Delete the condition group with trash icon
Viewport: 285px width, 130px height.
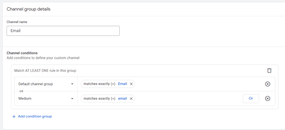coord(269,71)
